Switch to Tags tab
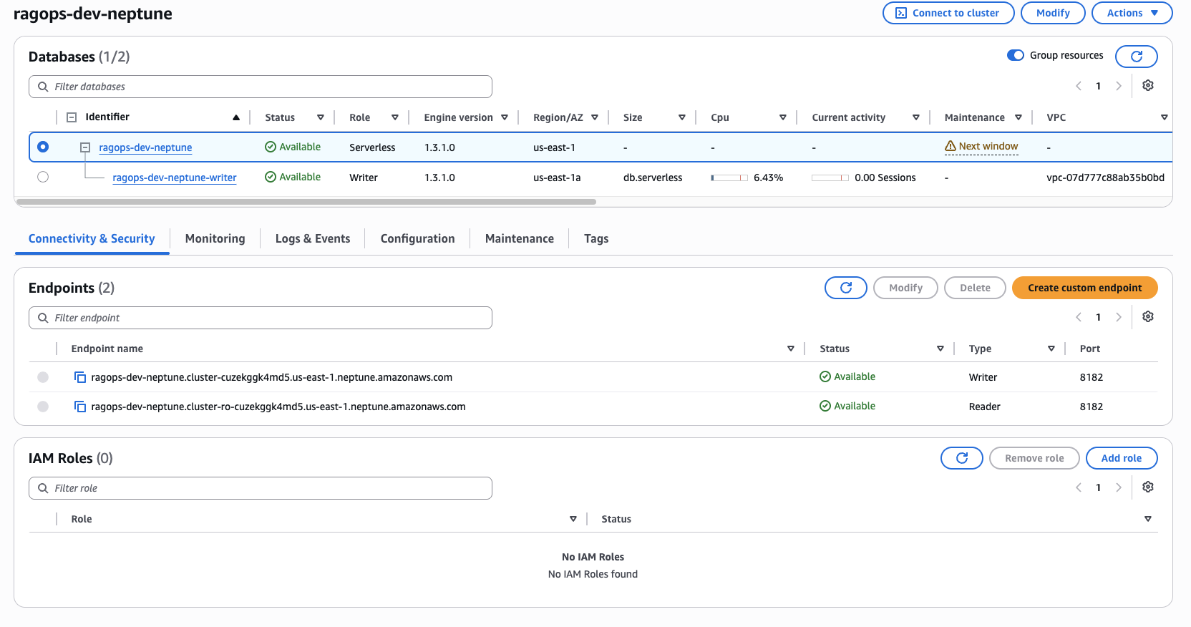The image size is (1191, 627). click(596, 239)
